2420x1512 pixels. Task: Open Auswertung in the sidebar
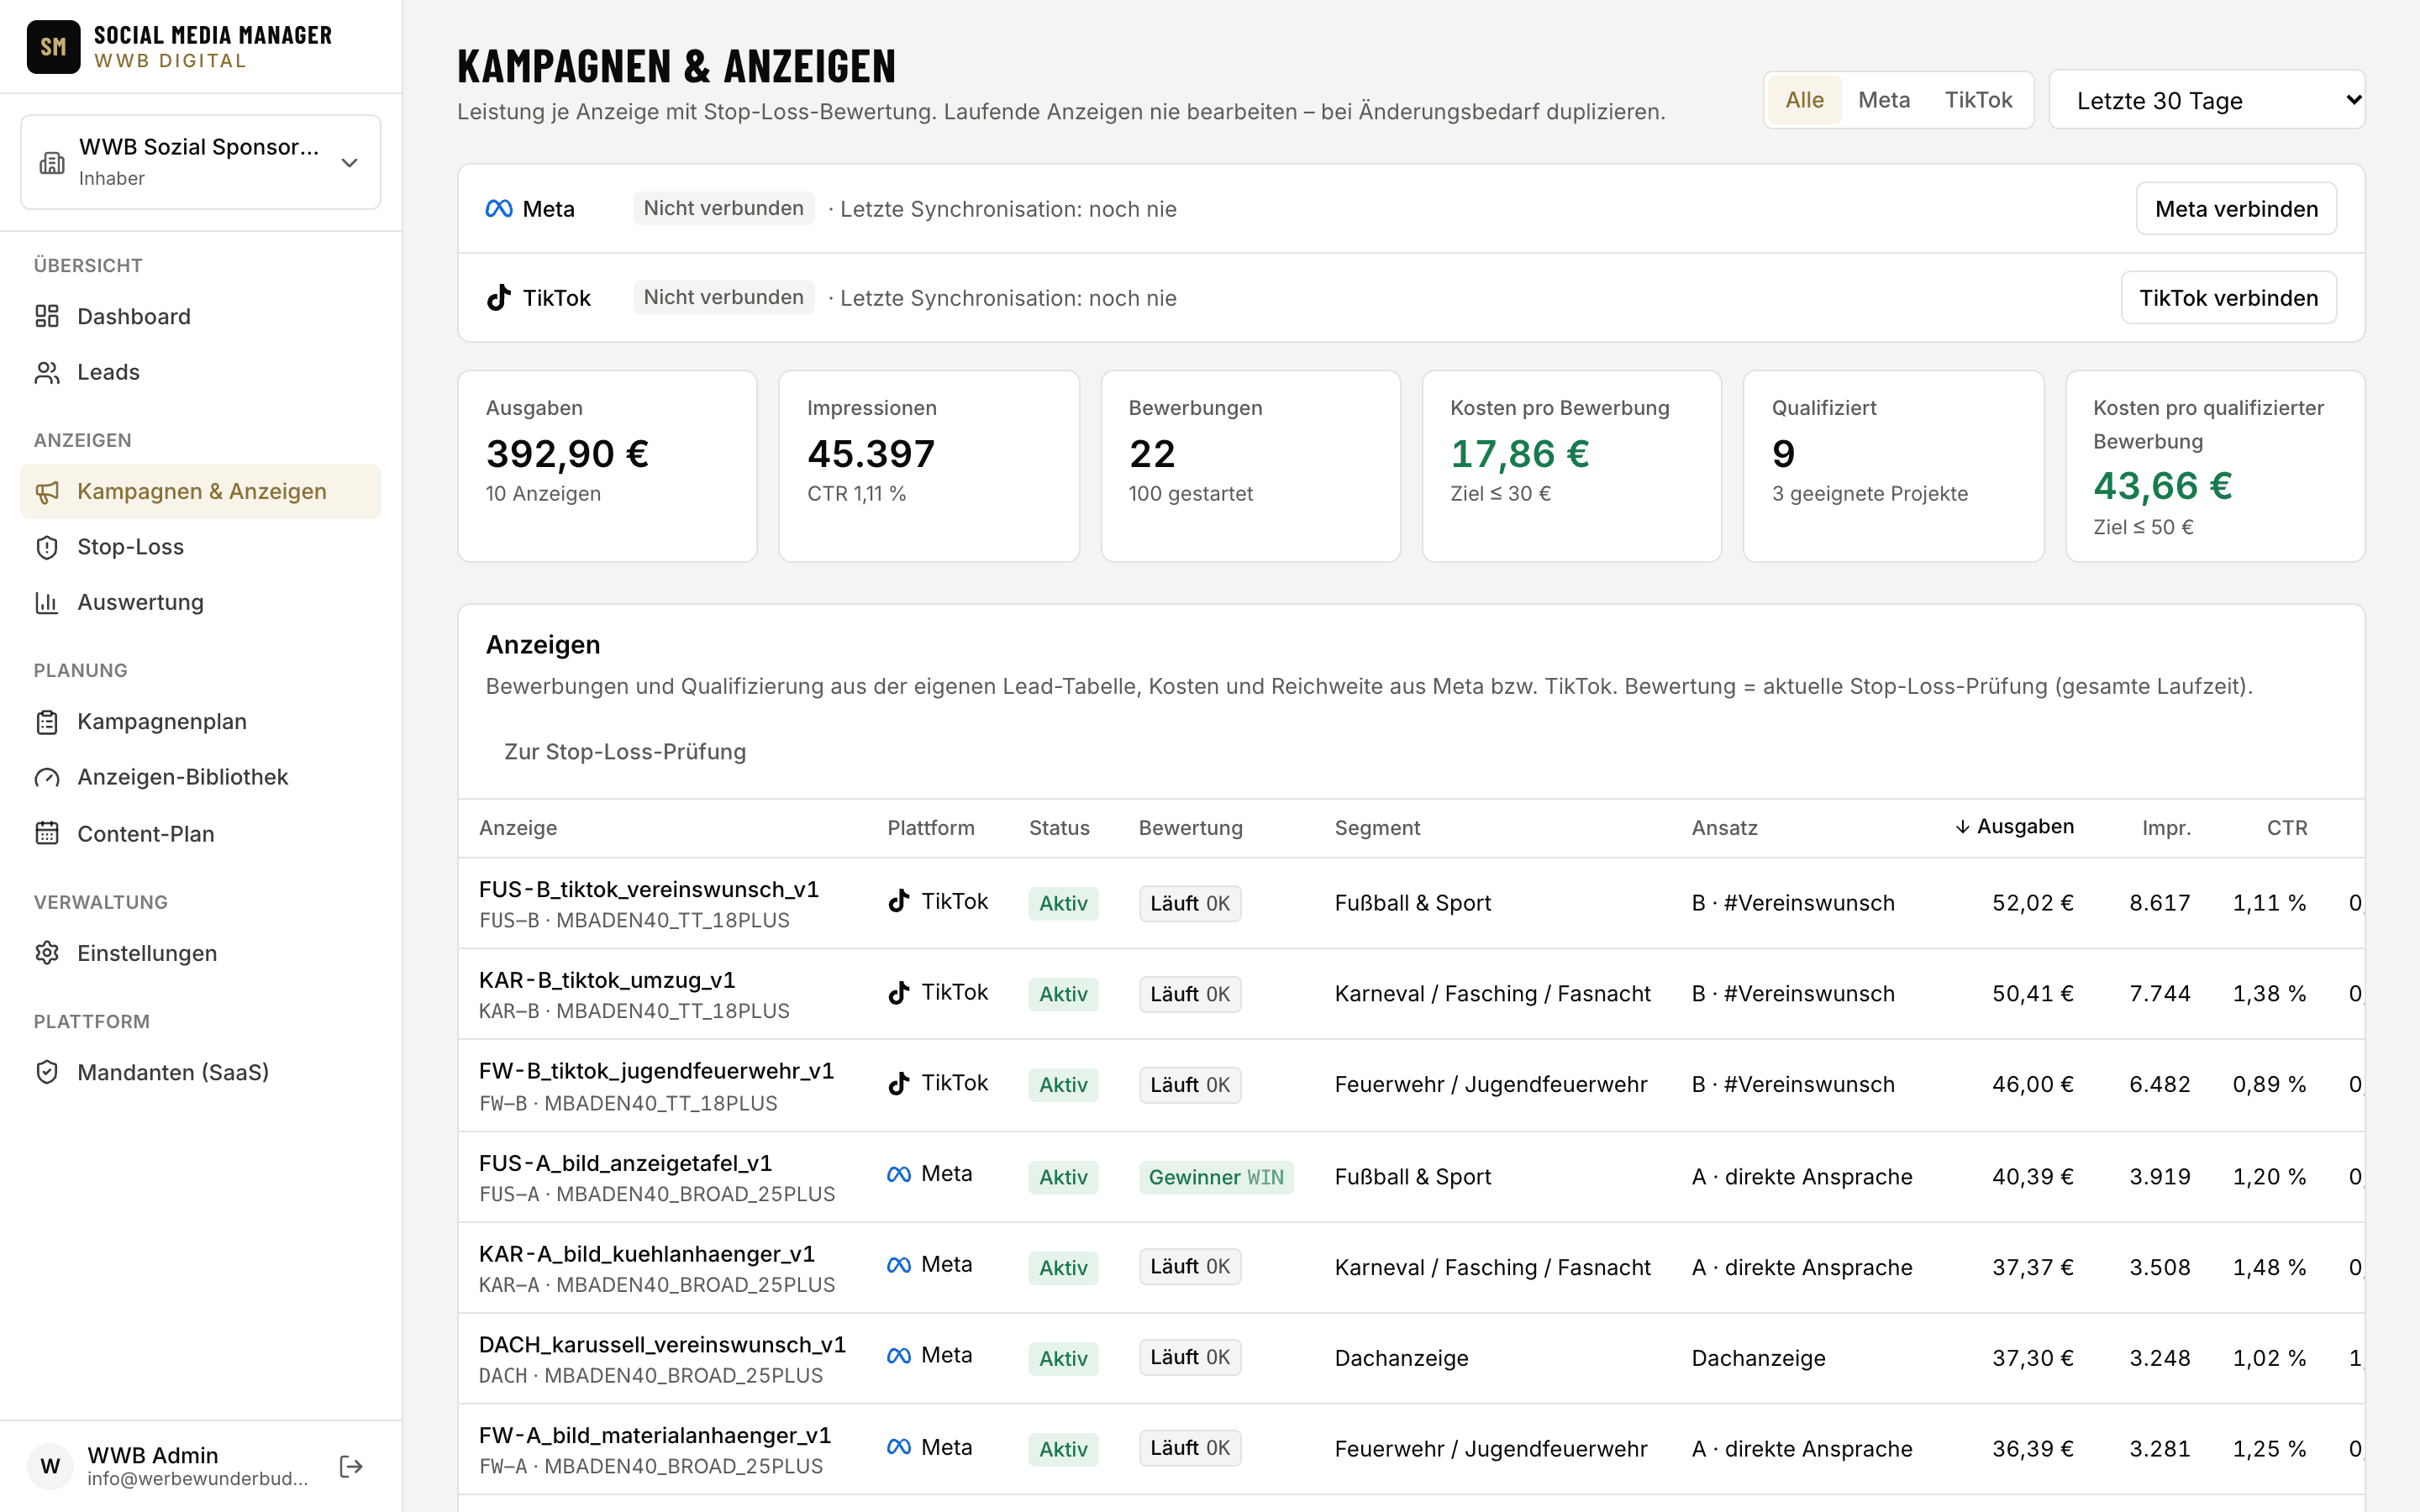point(200,602)
